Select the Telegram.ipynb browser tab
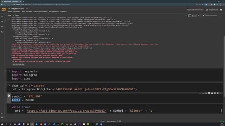225x126 pixels. tap(11, 1)
